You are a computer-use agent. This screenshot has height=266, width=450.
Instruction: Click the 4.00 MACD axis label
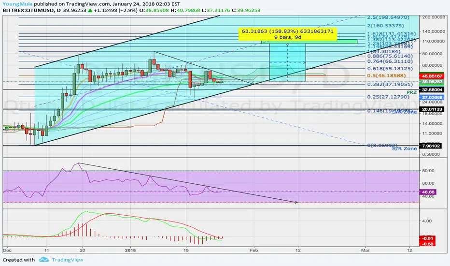click(x=427, y=221)
